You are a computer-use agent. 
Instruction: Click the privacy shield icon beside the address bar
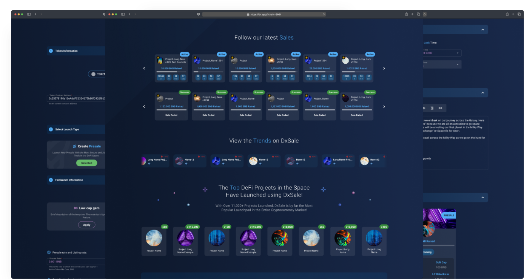(199, 14)
